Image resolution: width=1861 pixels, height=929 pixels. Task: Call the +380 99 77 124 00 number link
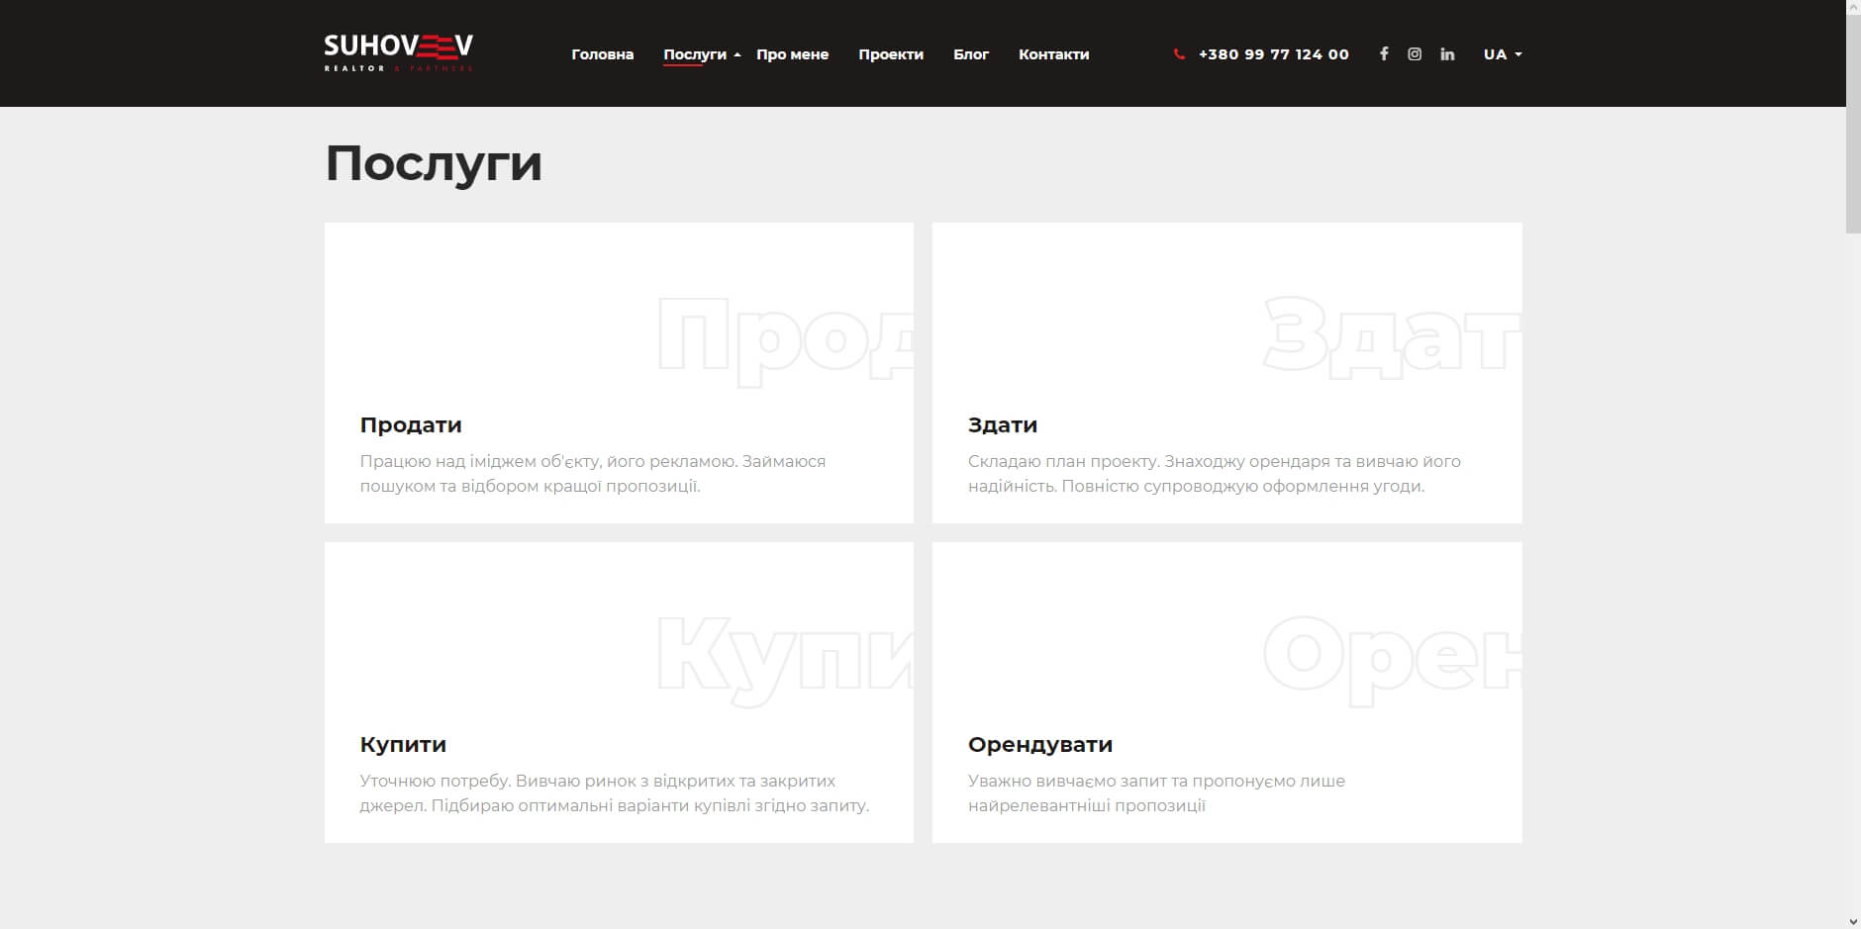pyautogui.click(x=1273, y=54)
